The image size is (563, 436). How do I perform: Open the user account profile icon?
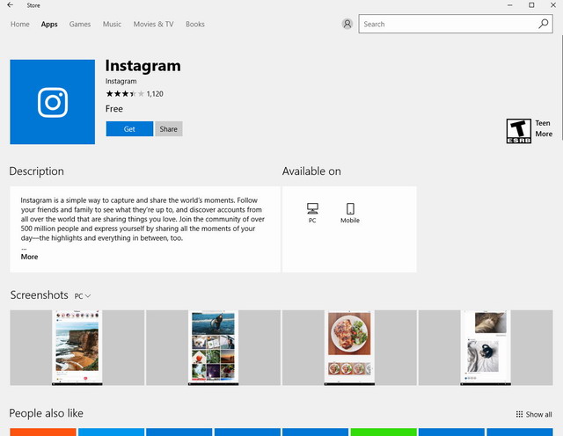pos(347,25)
